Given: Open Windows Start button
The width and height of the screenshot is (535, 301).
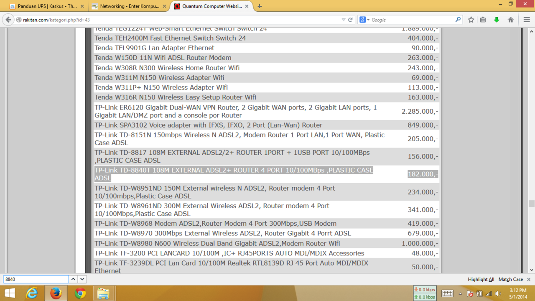Looking at the screenshot, I should pos(10,293).
